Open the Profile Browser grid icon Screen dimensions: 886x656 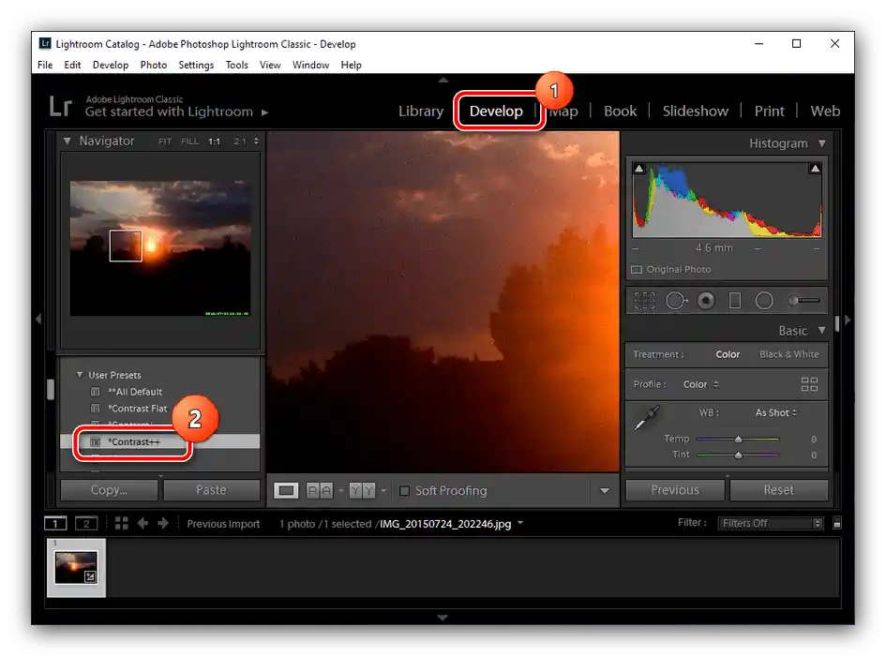point(809,384)
